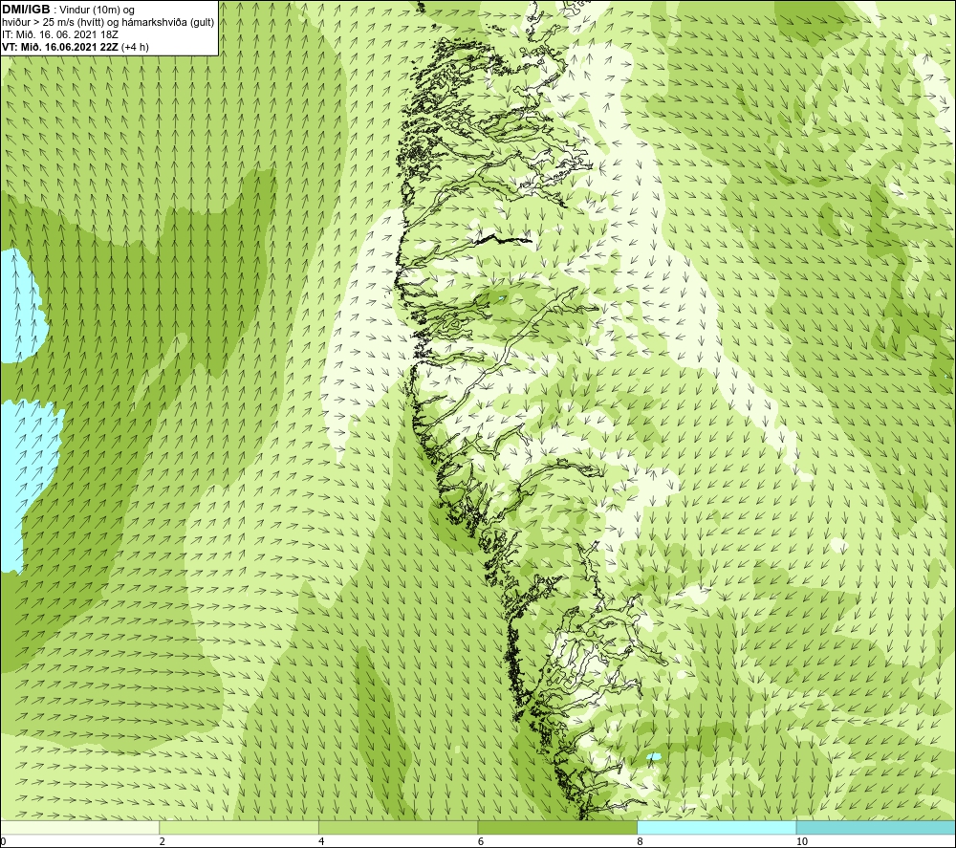
Task: Click the legend label '10'
Action: tap(802, 841)
